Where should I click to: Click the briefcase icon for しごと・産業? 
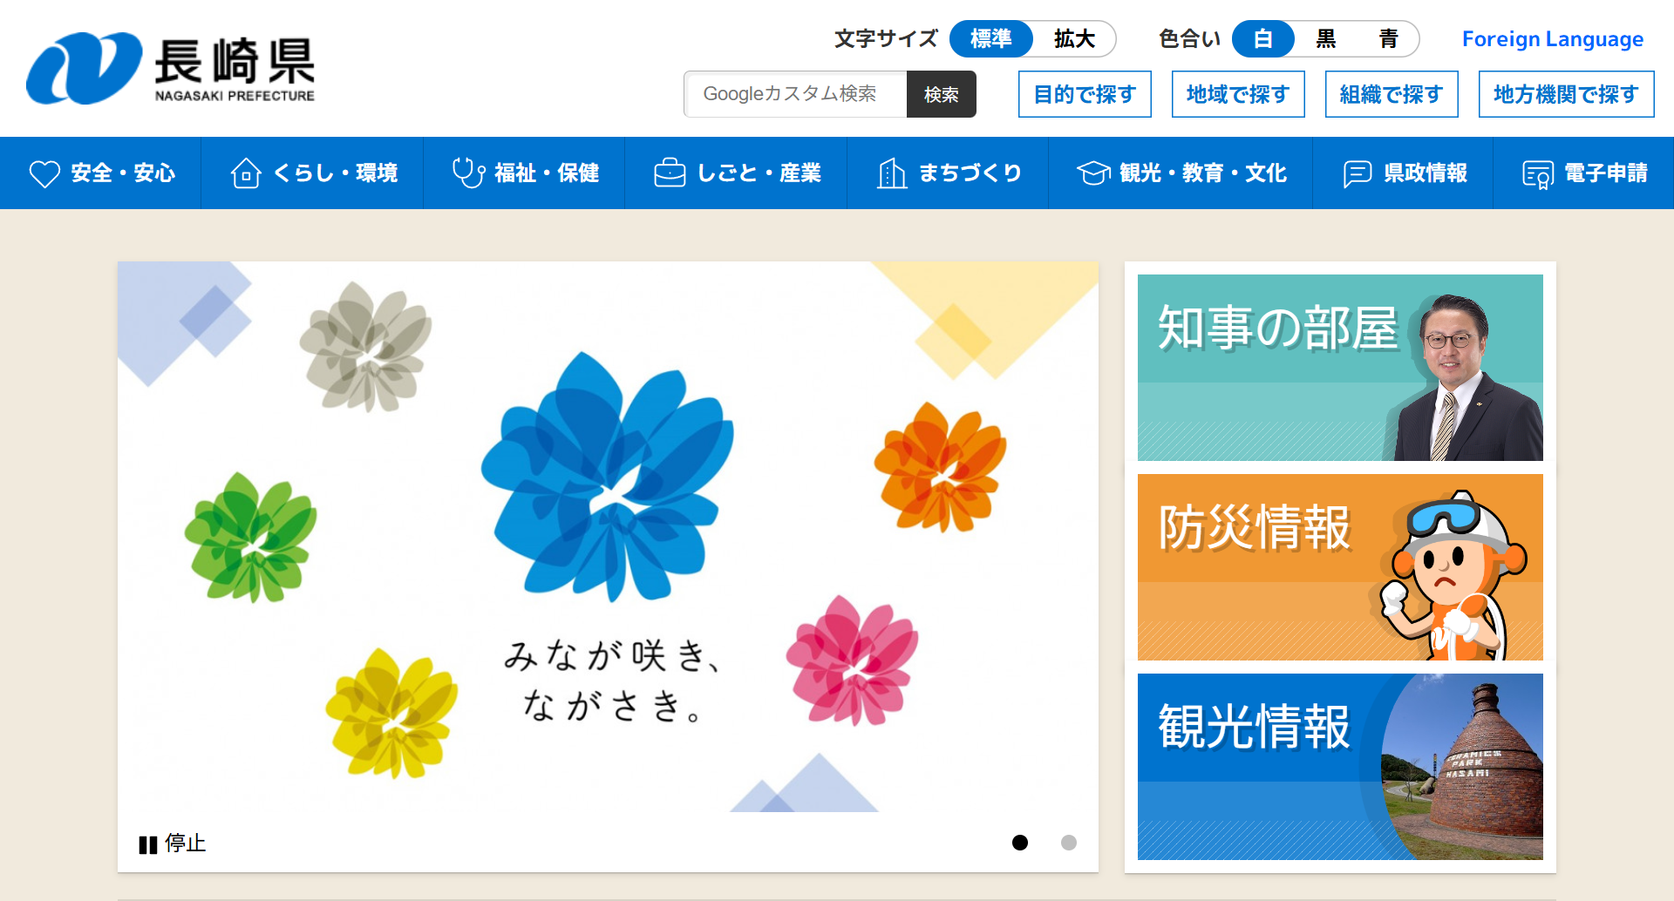(x=670, y=173)
